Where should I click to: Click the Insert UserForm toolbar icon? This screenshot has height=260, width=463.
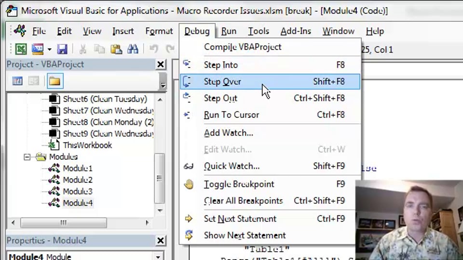click(38, 49)
